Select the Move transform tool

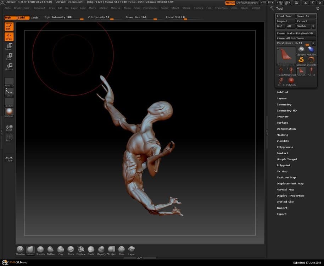(x=9, y=46)
